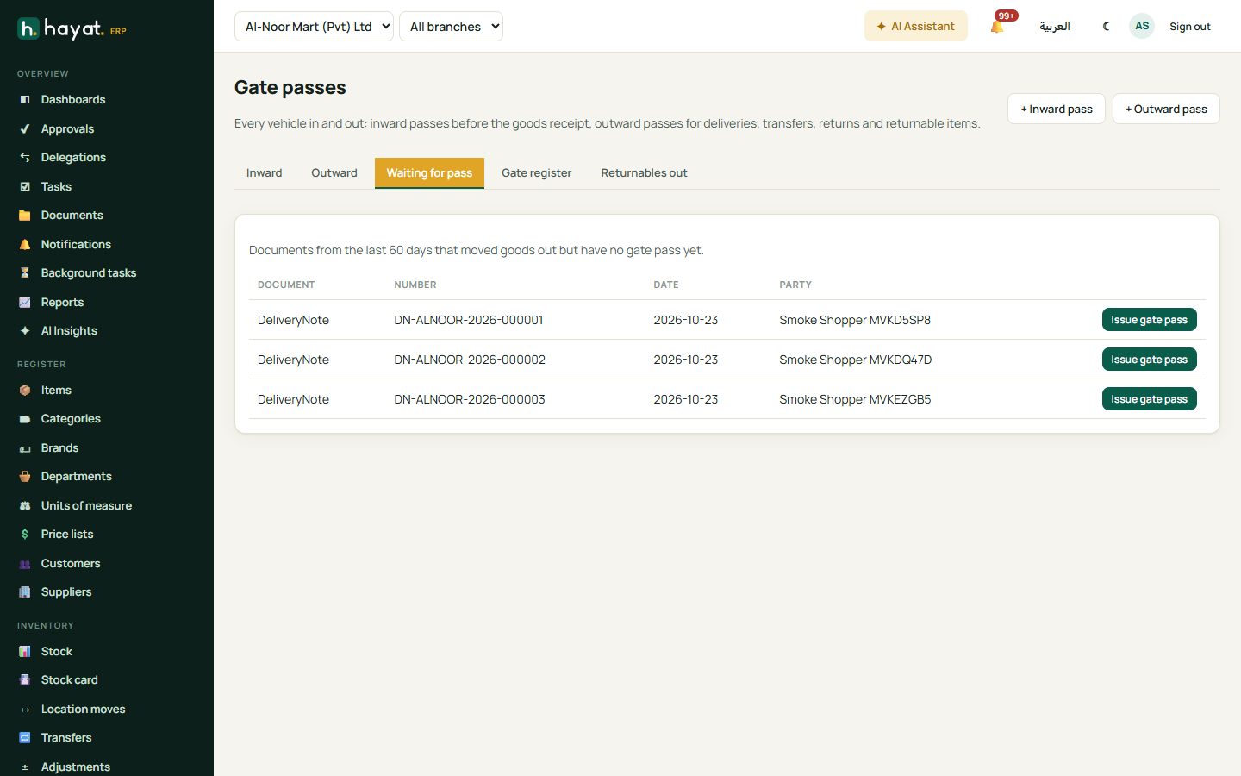Open the AI Assistant
The height and width of the screenshot is (776, 1241).
coord(916,26)
